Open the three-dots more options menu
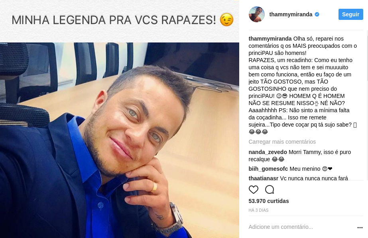Viewport: 368px width, 238px height. pos(360,228)
